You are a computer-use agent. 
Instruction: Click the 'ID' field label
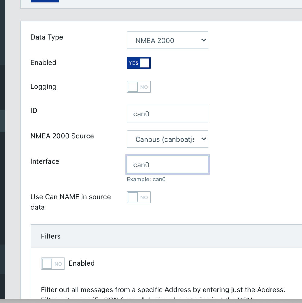(x=34, y=110)
